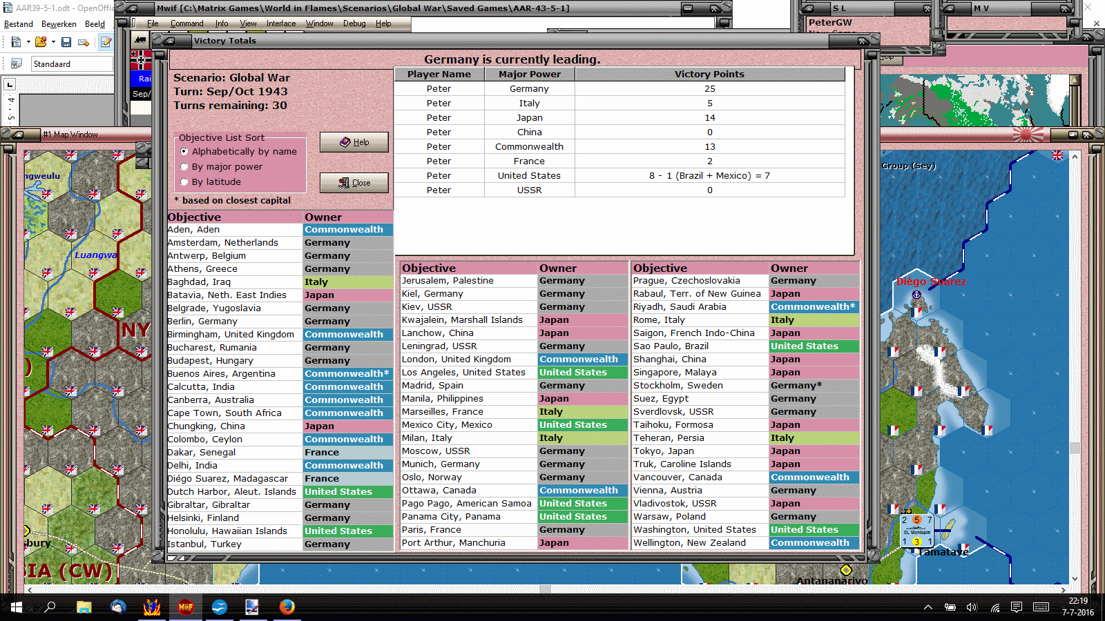Click Japan owner cell for Batavia
Image resolution: width=1105 pixels, height=621 pixels.
[x=348, y=295]
